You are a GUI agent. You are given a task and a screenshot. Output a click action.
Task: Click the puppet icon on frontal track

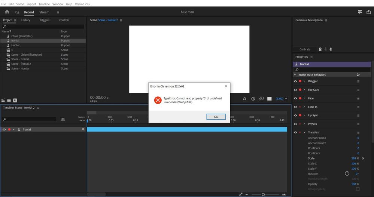[x=19, y=129]
